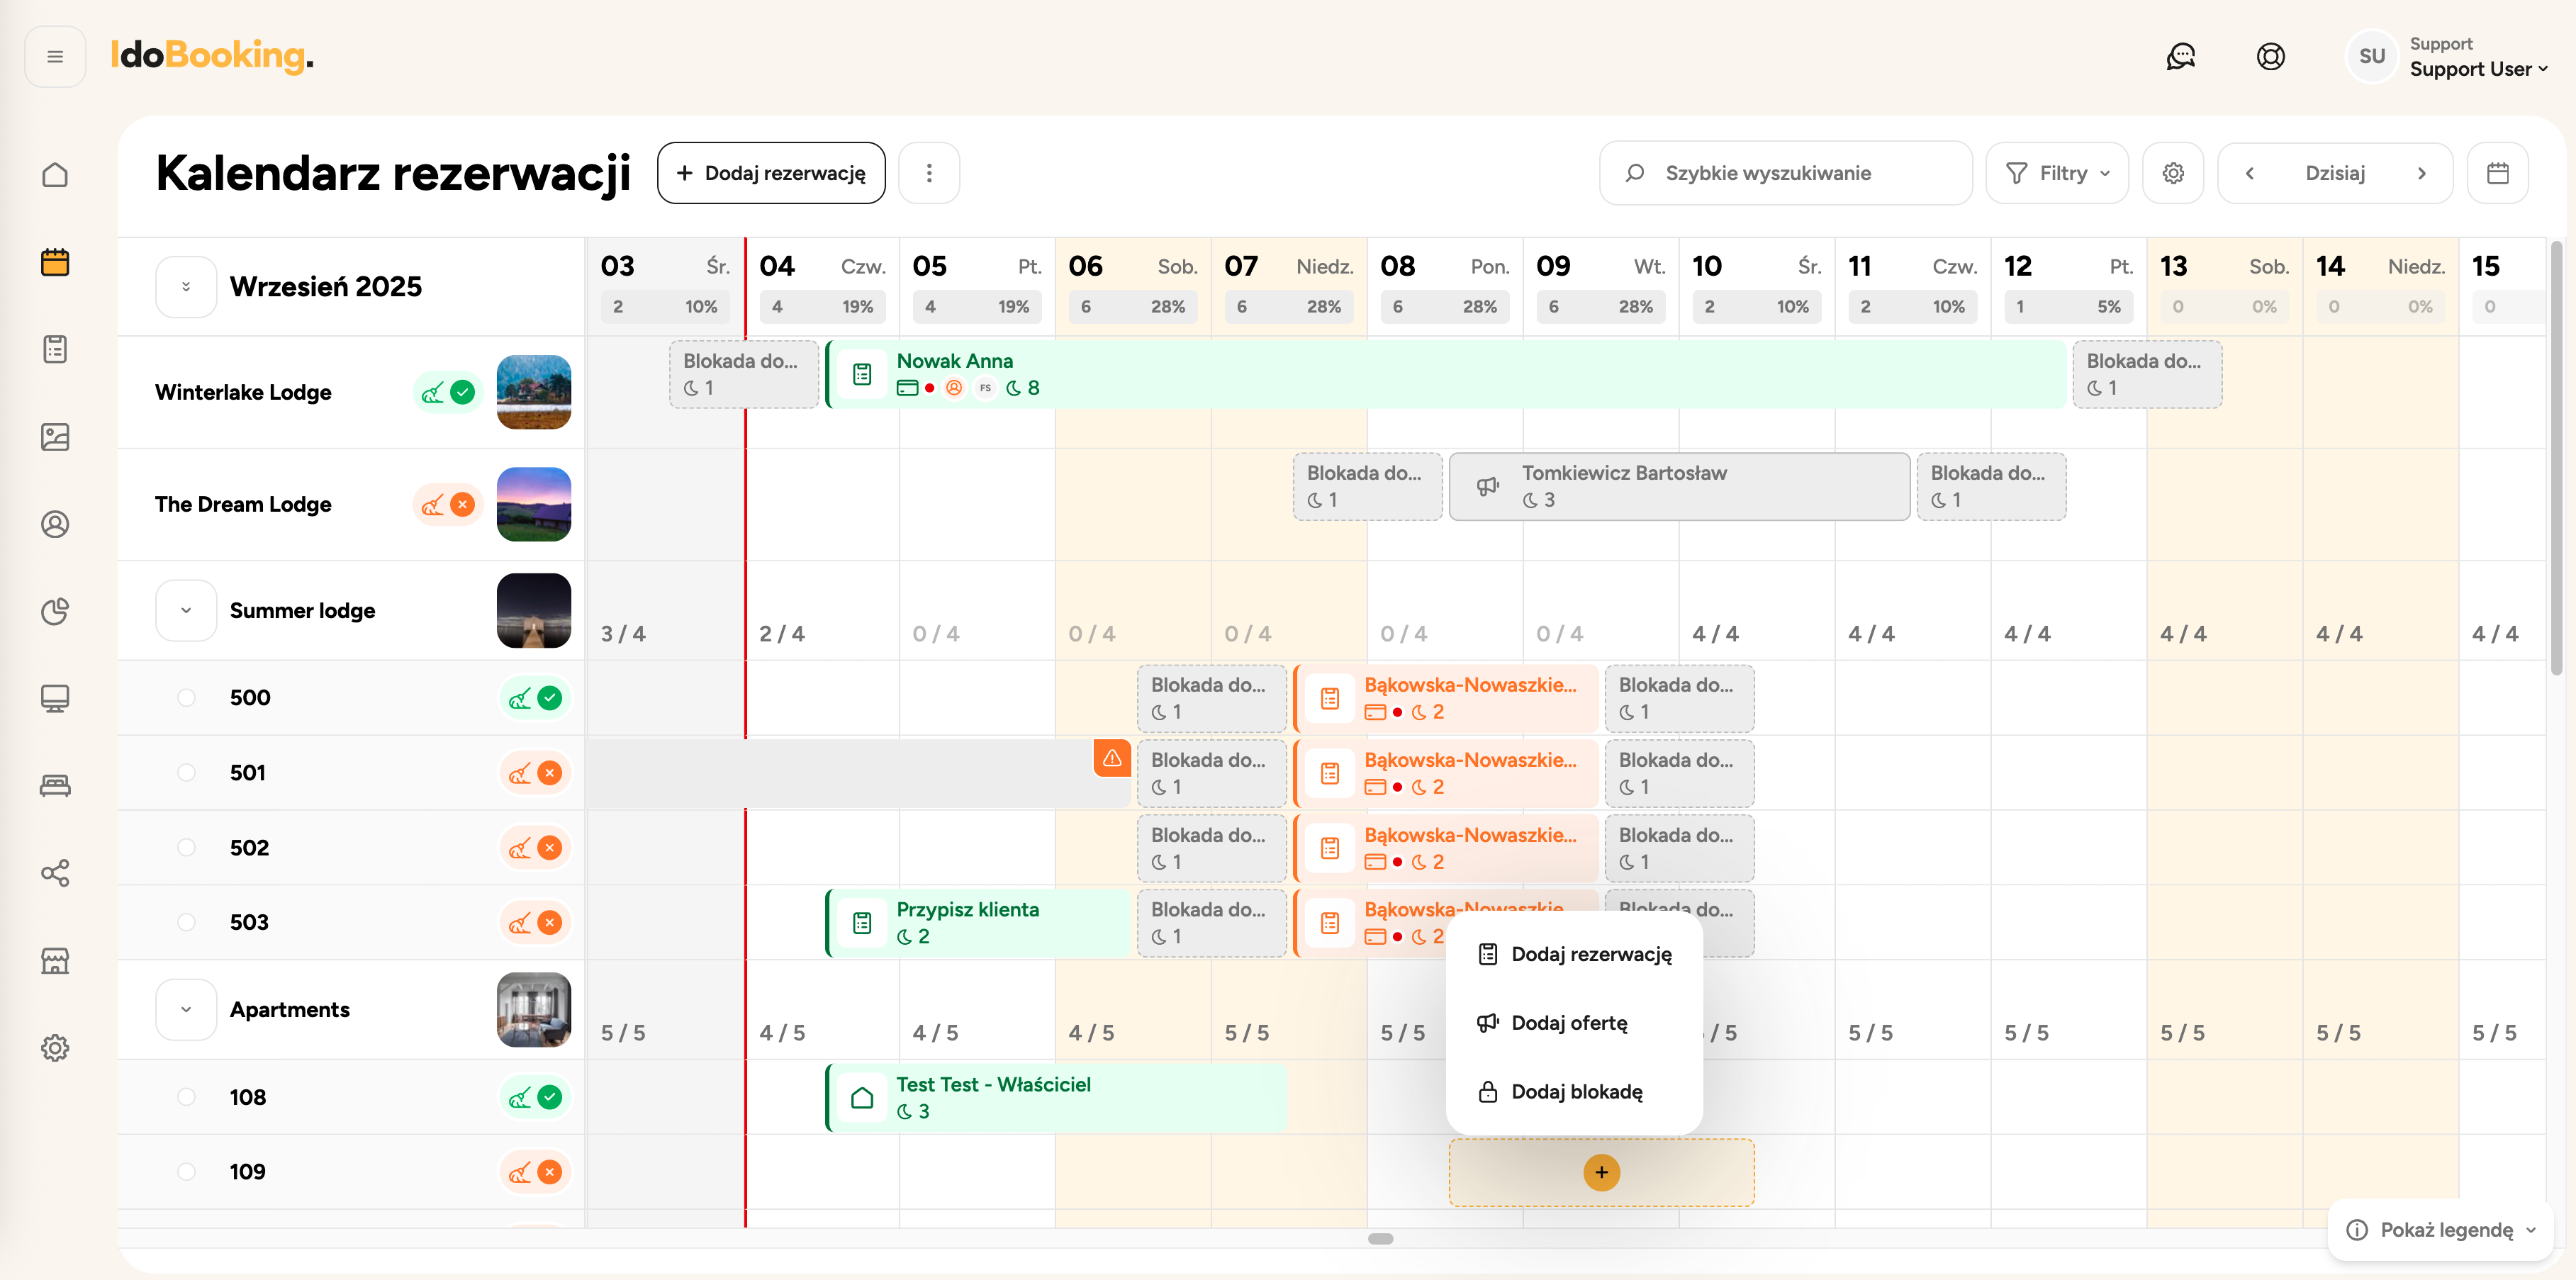Collapse the Summer lodge group
This screenshot has height=1280, width=2576.
(186, 610)
